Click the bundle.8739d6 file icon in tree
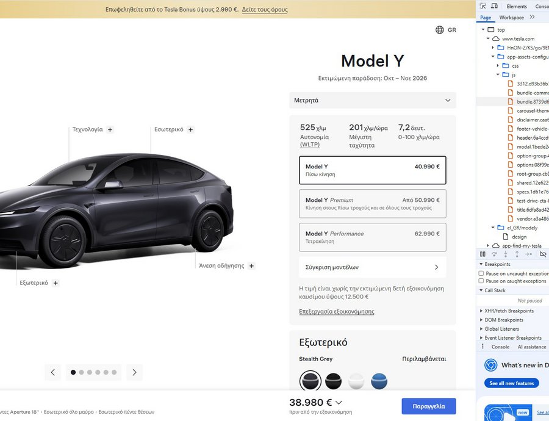This screenshot has width=549, height=421. (x=511, y=101)
